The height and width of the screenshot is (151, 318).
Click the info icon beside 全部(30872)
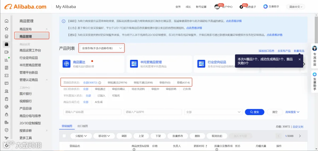click(100, 83)
